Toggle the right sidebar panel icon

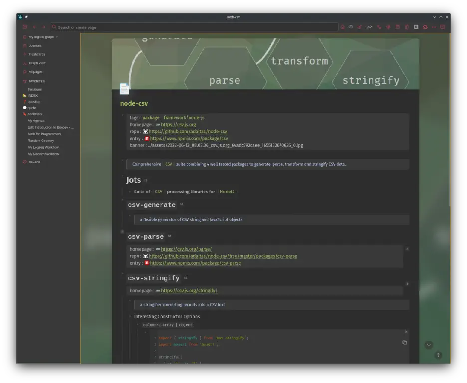pos(443,27)
